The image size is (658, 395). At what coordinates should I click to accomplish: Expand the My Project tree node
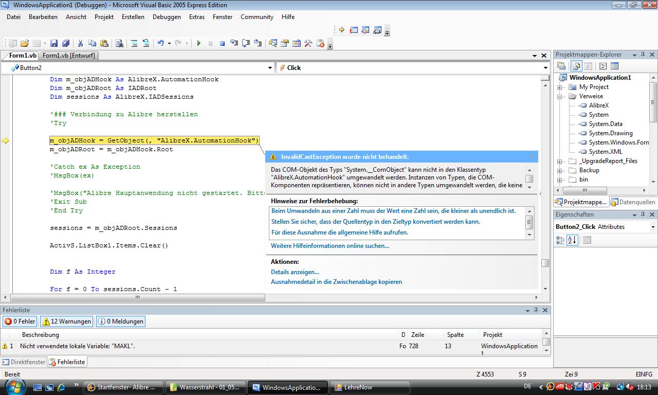560,87
